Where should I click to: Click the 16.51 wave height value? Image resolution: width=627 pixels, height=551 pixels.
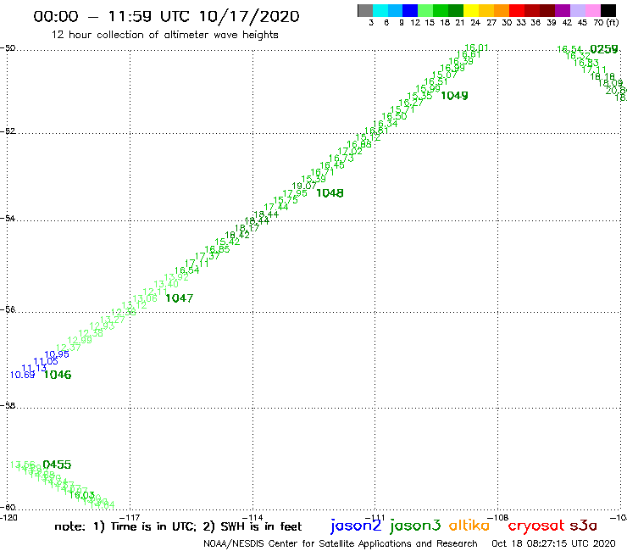(436, 81)
